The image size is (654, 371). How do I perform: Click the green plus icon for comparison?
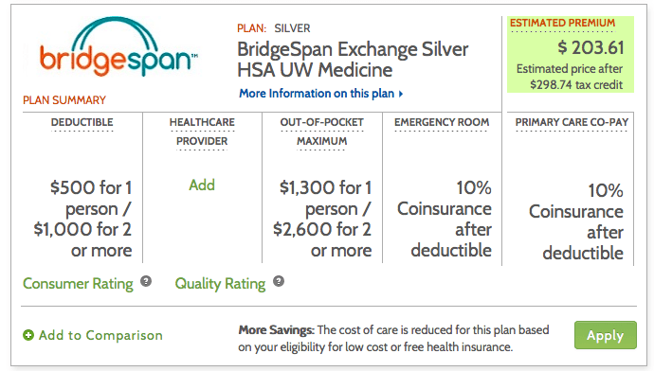tap(28, 335)
